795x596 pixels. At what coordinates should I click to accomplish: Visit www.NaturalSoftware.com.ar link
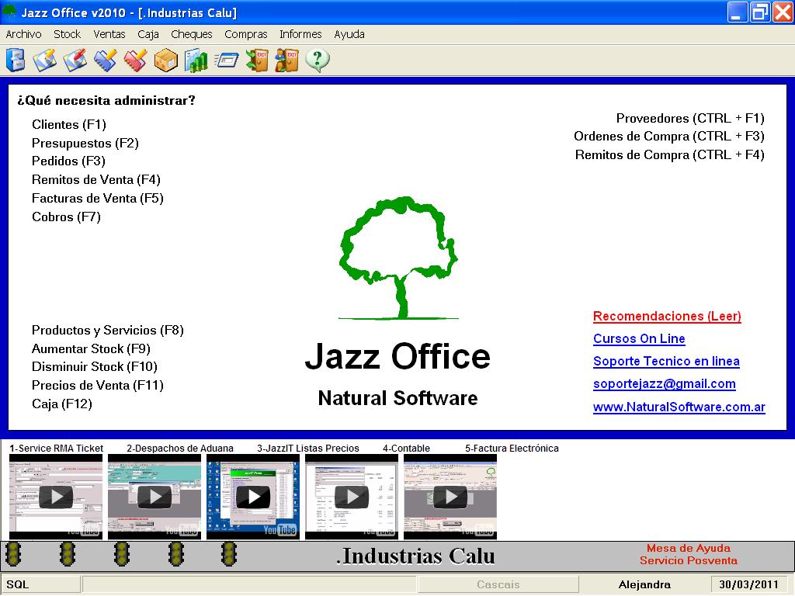(x=679, y=407)
